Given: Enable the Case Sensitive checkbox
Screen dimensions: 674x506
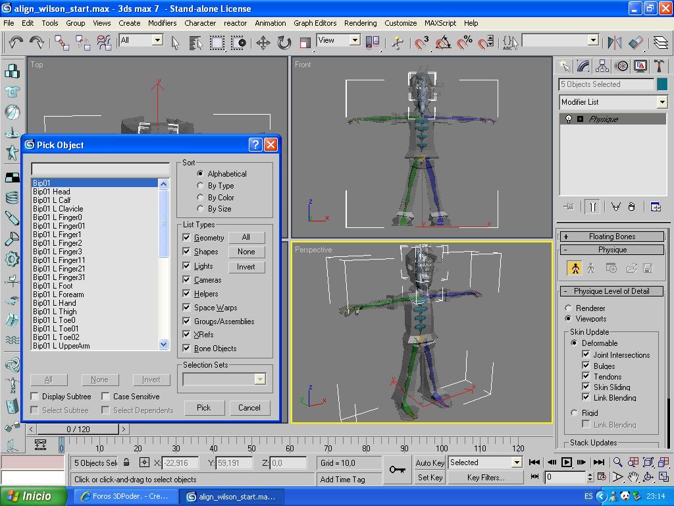Looking at the screenshot, I should point(105,396).
